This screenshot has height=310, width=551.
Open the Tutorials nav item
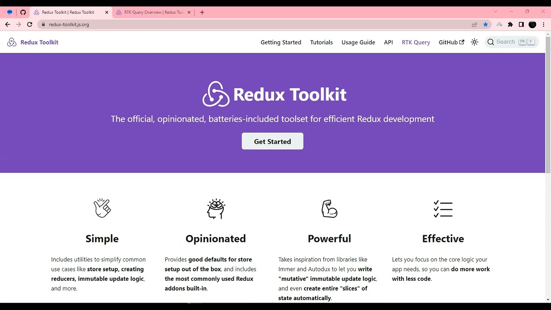tap(322, 42)
